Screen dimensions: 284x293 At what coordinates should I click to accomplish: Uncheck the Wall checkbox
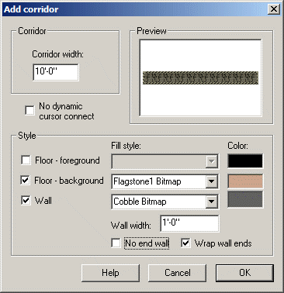[x=26, y=200]
